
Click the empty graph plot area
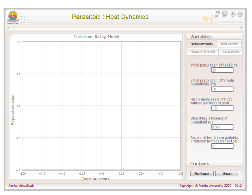pos(102,106)
